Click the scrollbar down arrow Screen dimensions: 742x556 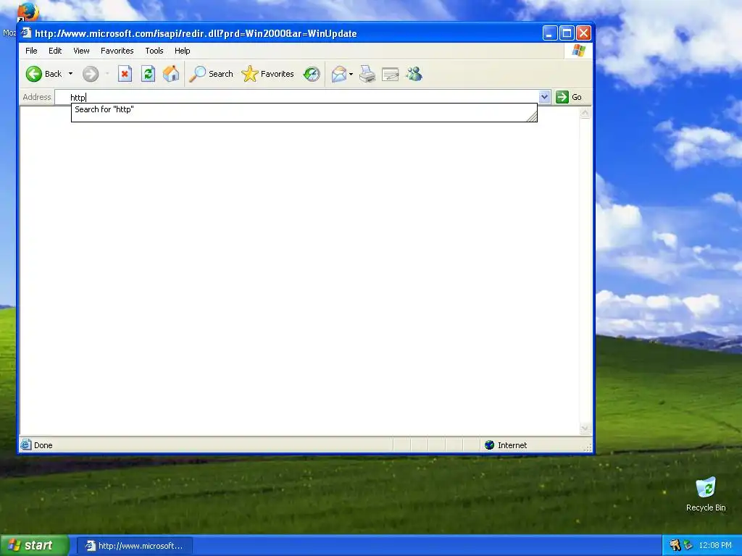(585, 429)
